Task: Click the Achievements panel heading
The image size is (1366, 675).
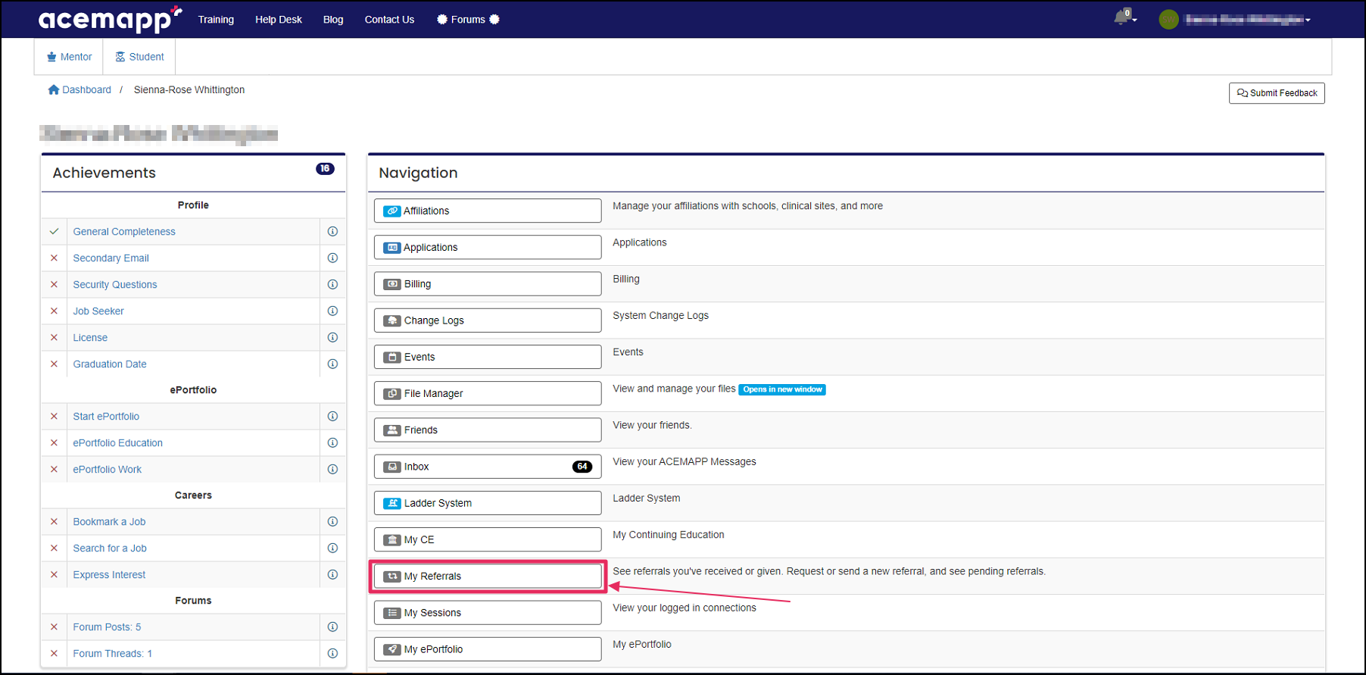Action: [x=104, y=173]
